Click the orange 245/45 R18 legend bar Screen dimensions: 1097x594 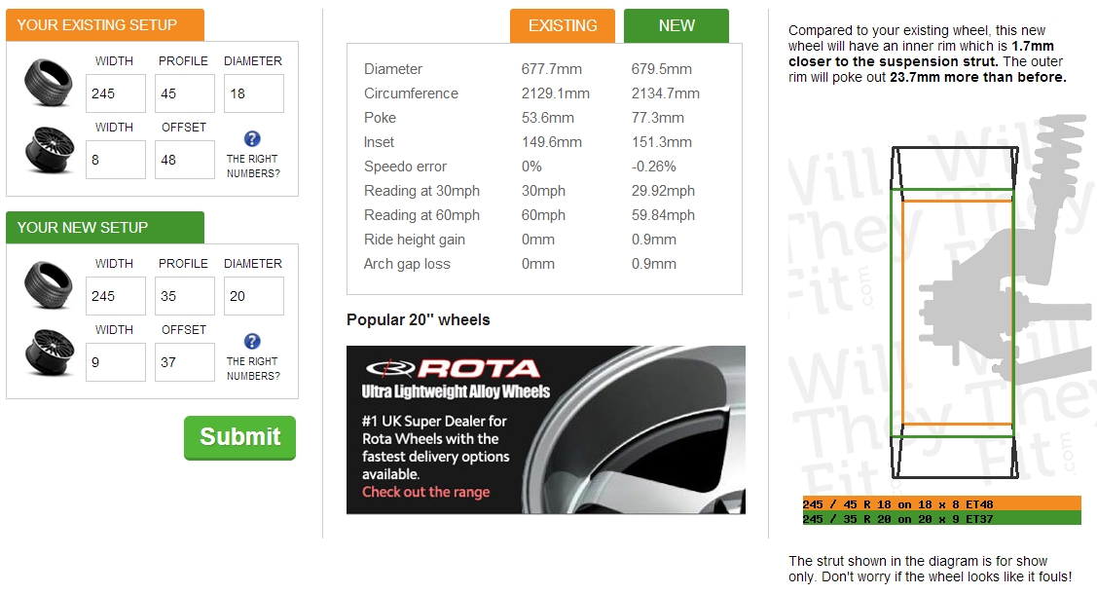pyautogui.click(x=941, y=503)
